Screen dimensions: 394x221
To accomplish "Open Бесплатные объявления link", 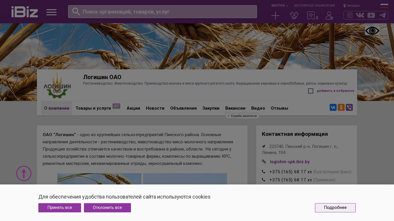I will pyautogui.click(x=314, y=6).
